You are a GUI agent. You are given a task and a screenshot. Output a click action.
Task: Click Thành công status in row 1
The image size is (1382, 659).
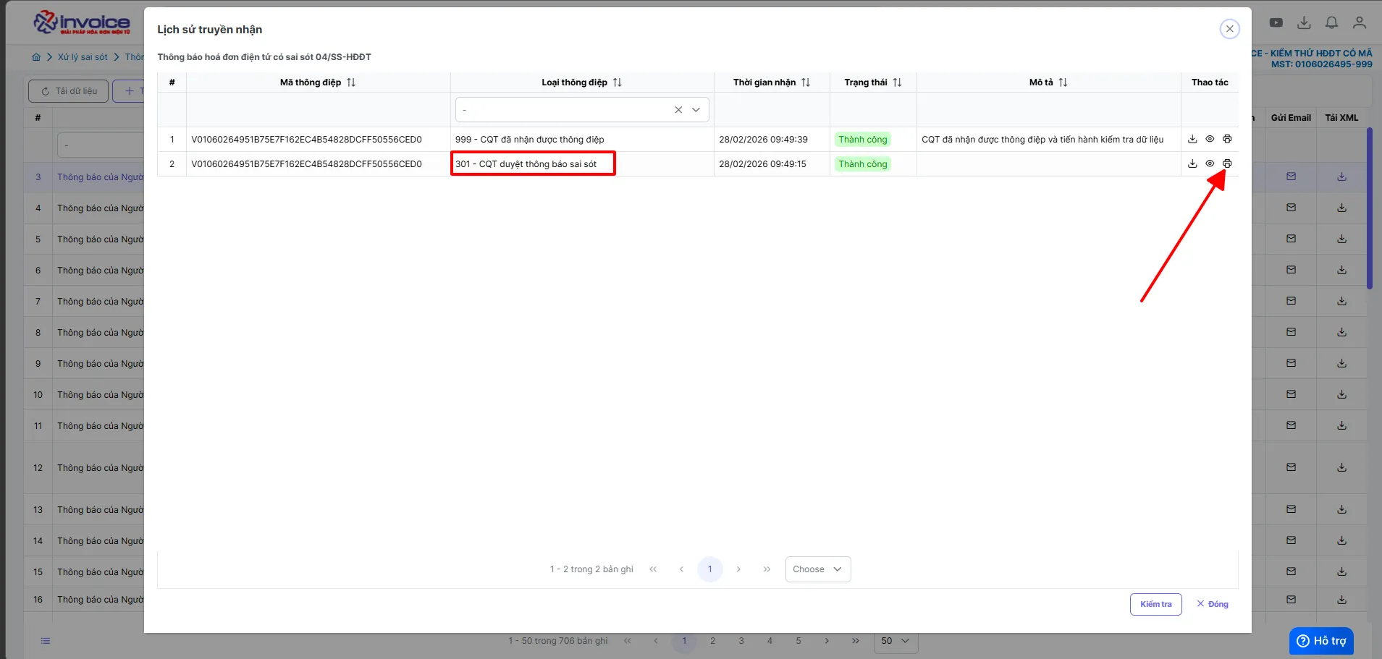(862, 140)
